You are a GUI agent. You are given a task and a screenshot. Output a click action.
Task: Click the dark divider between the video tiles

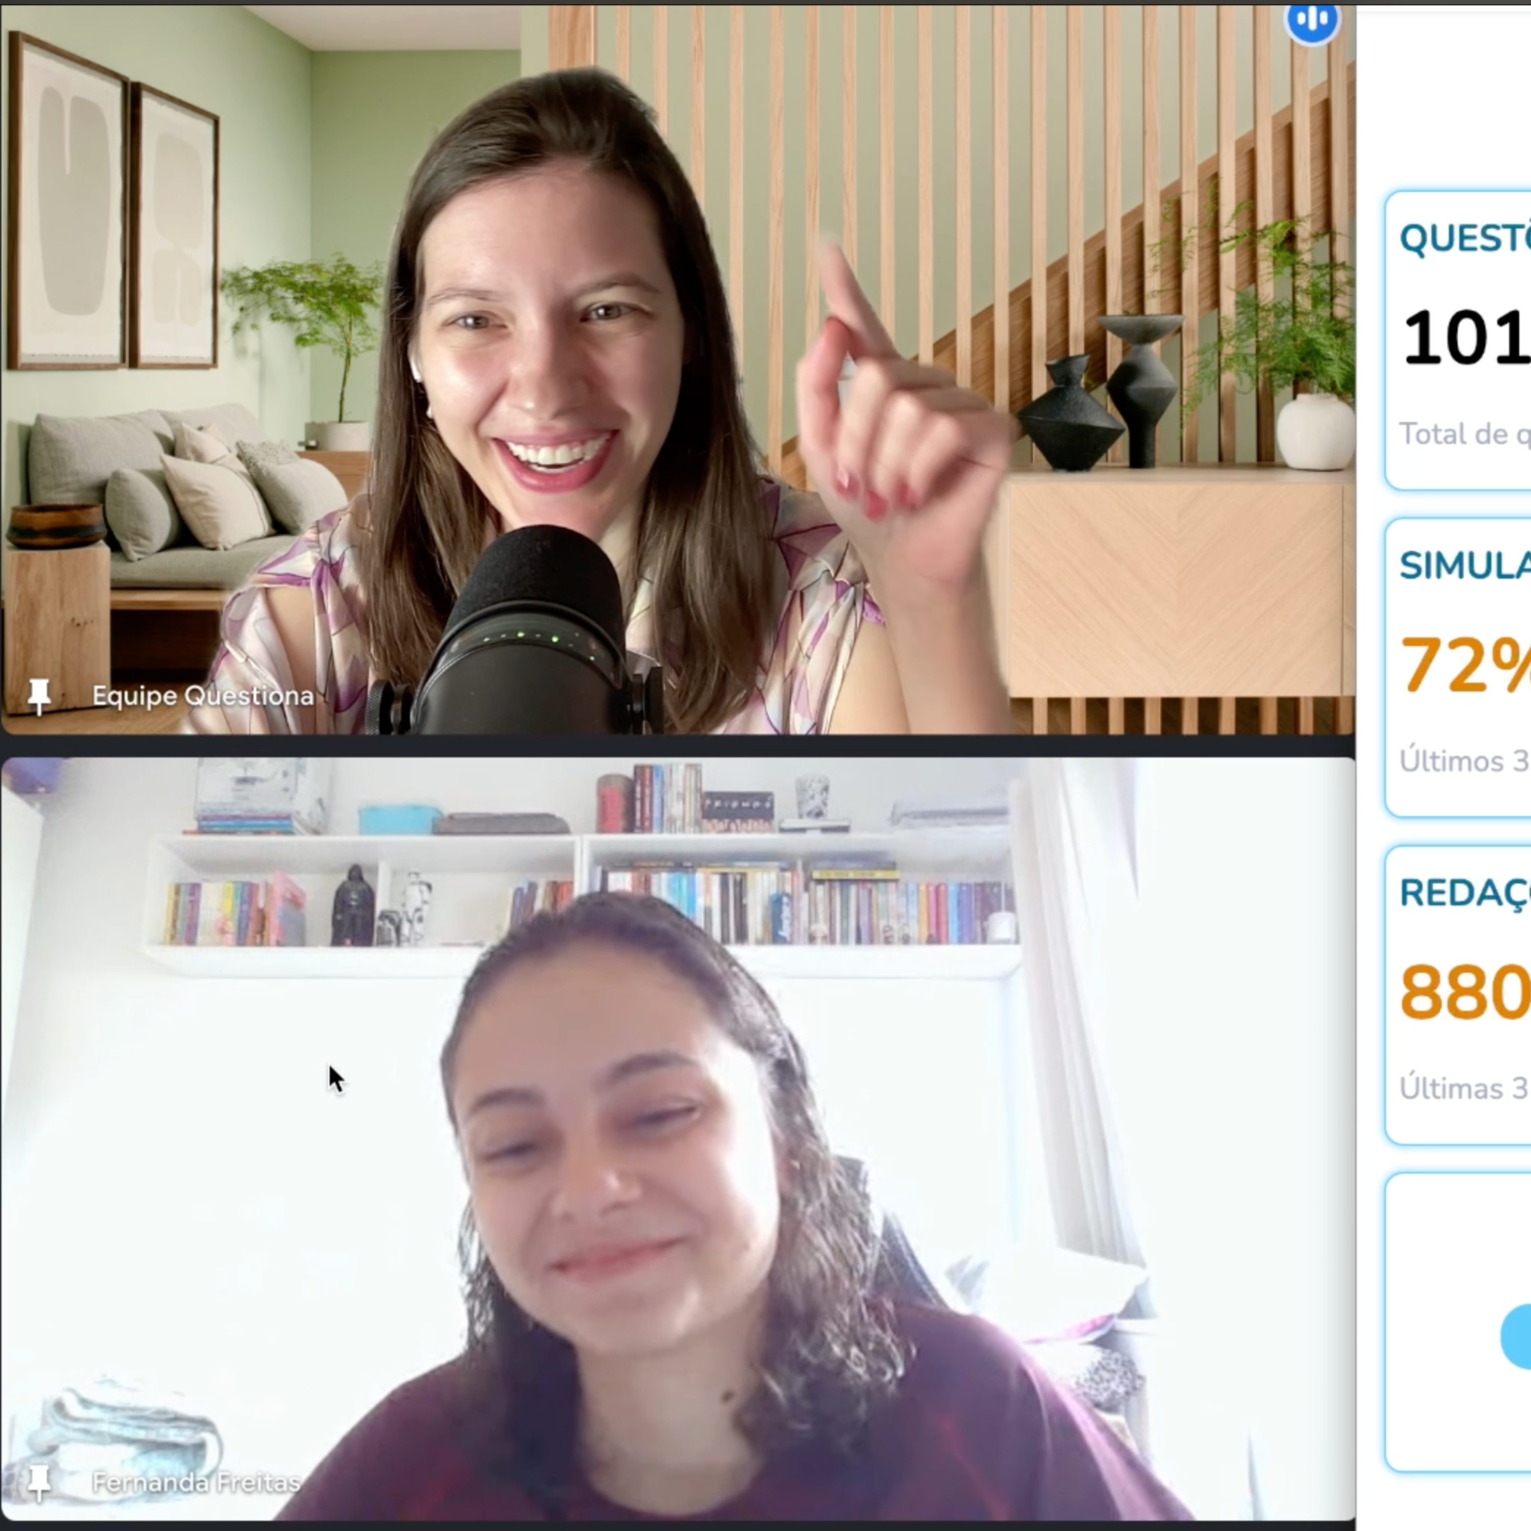(678, 746)
